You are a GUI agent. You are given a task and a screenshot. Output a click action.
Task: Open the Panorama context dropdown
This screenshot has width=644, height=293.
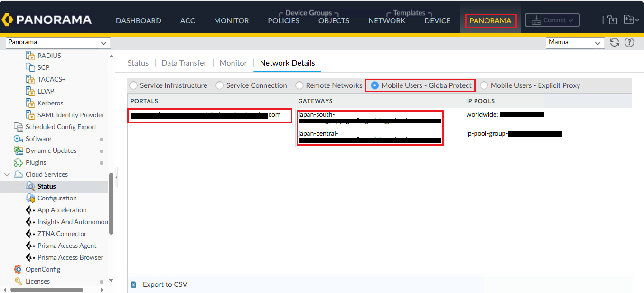(58, 43)
